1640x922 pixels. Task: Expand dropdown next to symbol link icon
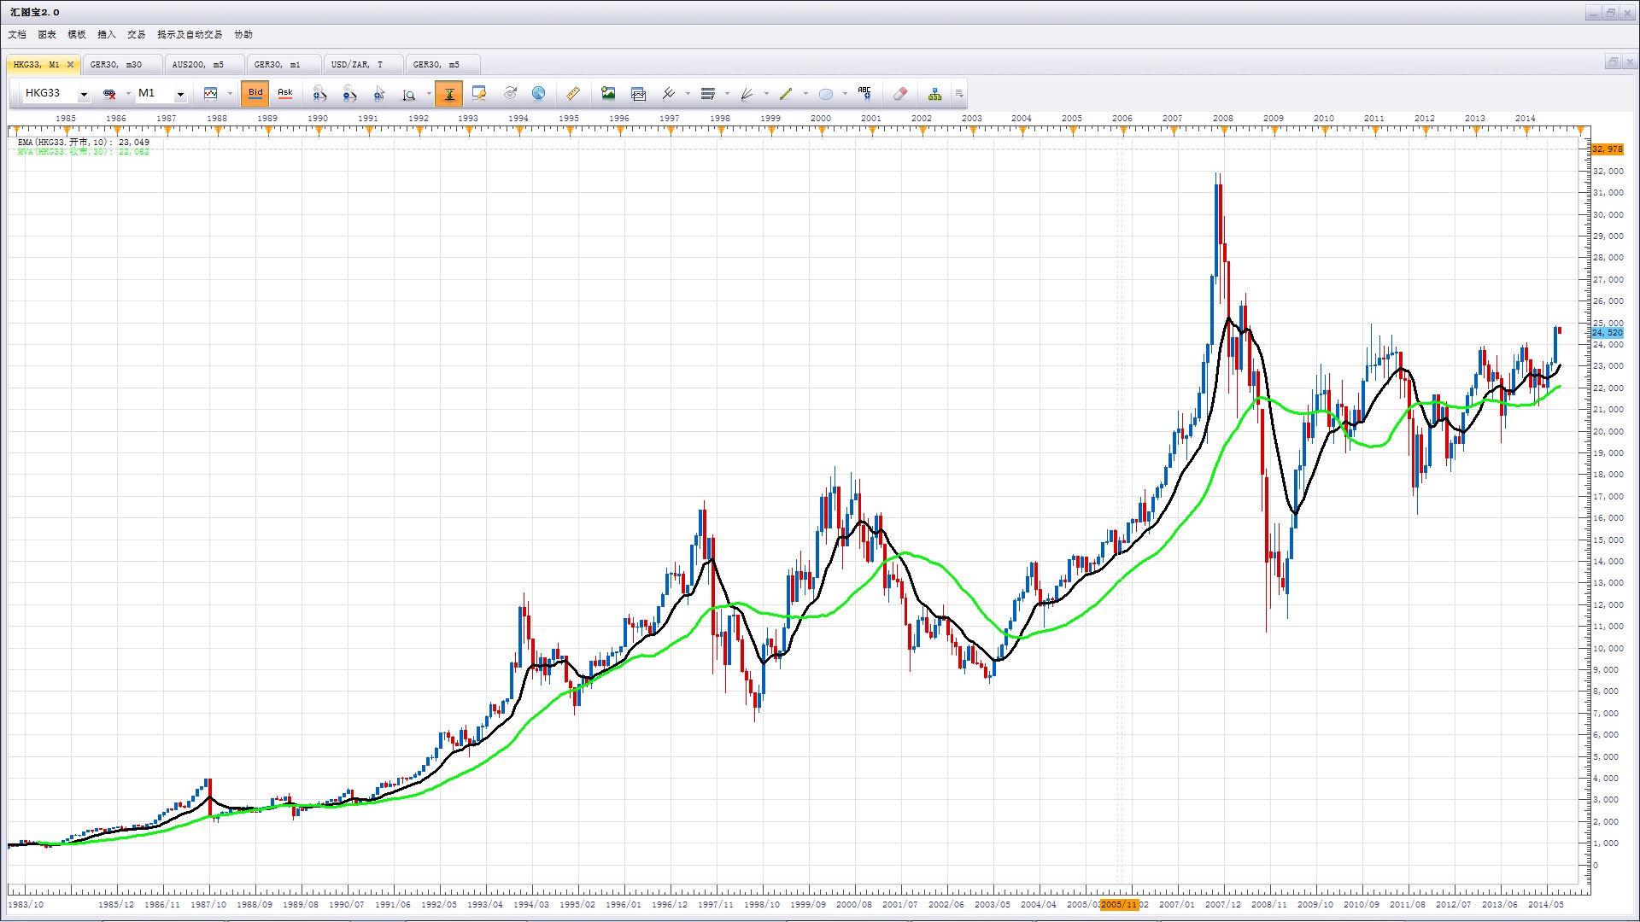coord(128,94)
